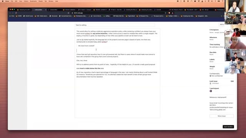
Task: Click the One, two, three line
Action: tap(82, 61)
